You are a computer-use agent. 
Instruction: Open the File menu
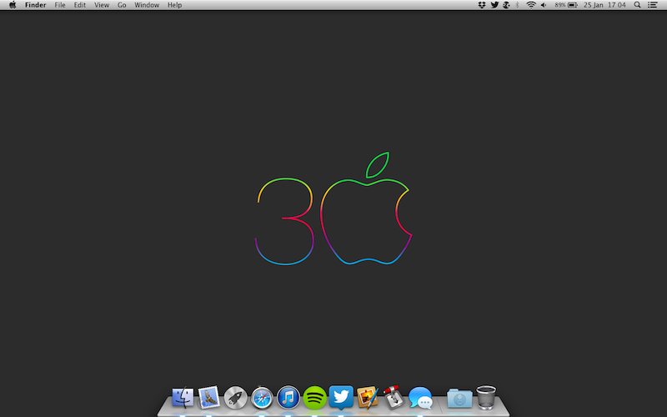coord(60,5)
